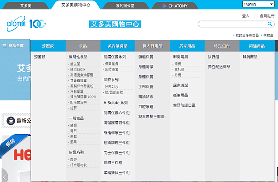Open 清潔護膚四件組 link
Viewport: 278px width, 182px height.
coord(117,123)
